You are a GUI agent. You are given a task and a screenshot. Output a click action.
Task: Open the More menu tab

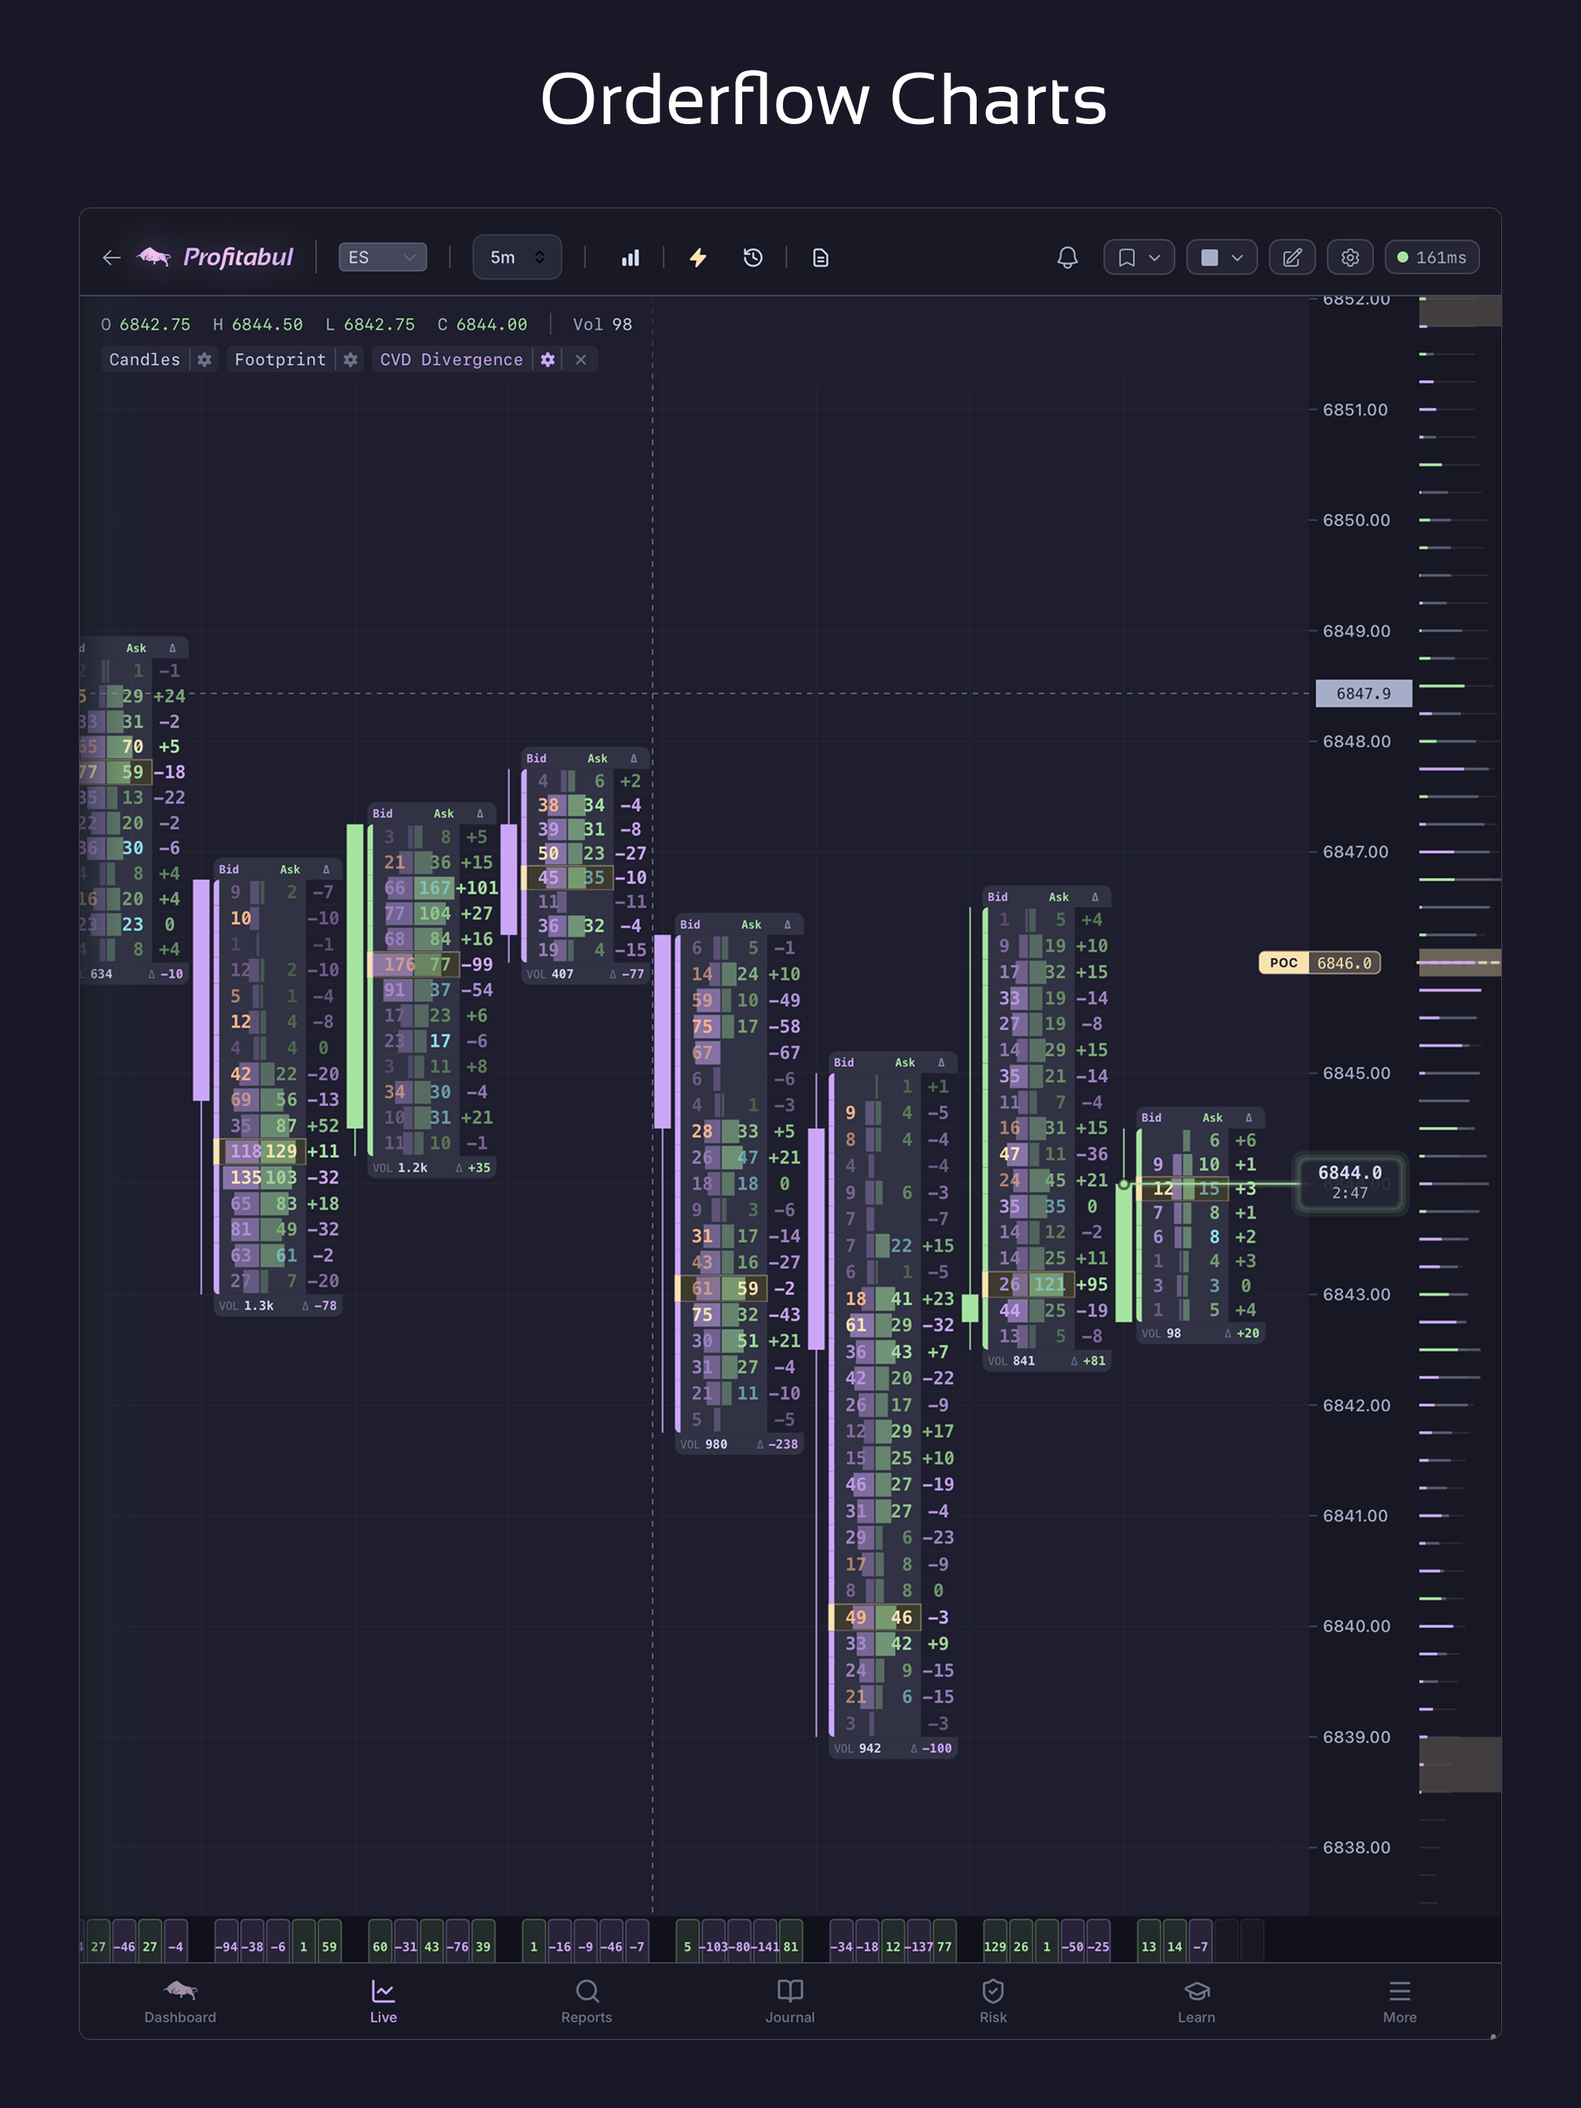[1400, 2002]
